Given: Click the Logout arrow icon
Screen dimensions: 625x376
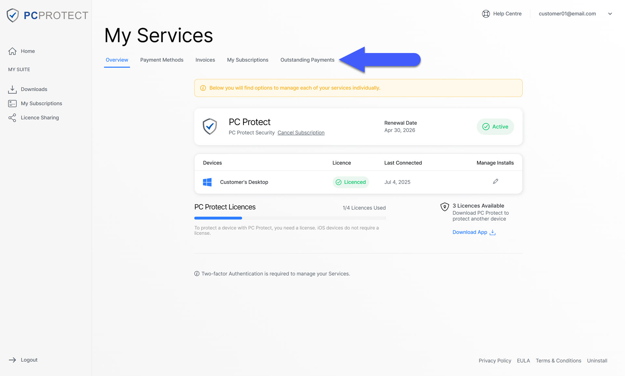Looking at the screenshot, I should coord(12,360).
